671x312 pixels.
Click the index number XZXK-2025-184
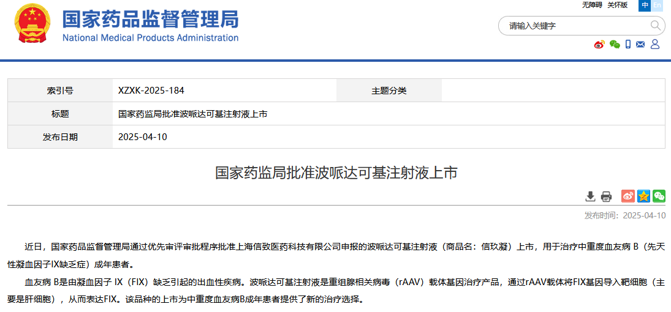pos(151,91)
